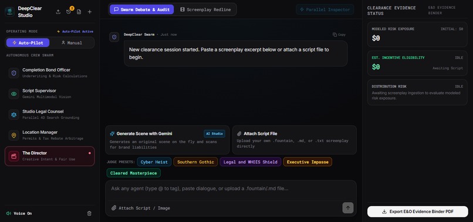Screen dimensions: 473x222
Task: Select The Director agent card
Action: [50, 156]
